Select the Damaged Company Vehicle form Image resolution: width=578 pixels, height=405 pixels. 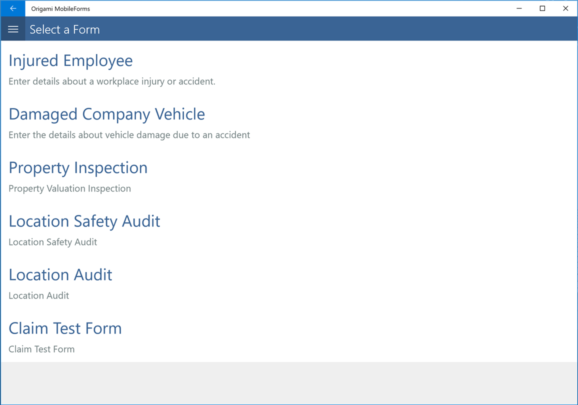(x=106, y=114)
